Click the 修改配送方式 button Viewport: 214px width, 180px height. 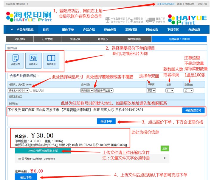pos(193,110)
